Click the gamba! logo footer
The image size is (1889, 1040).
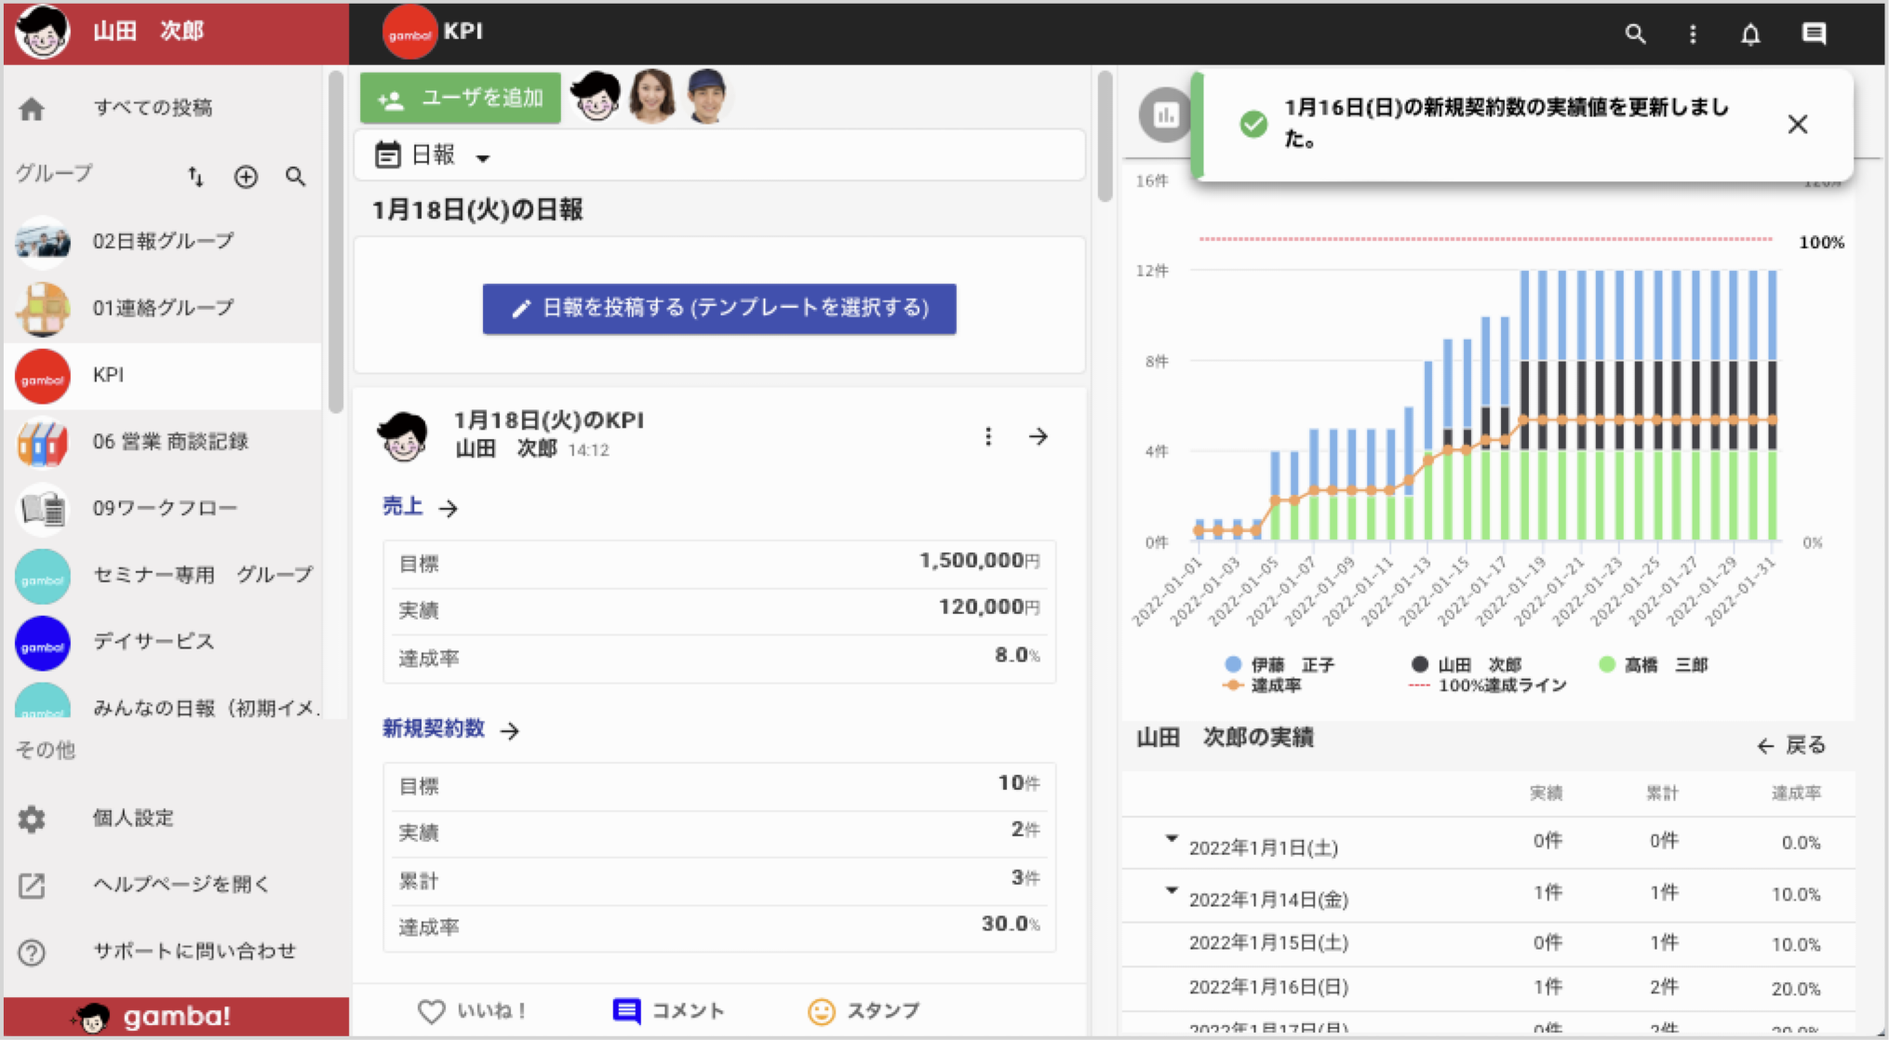coord(177,1016)
